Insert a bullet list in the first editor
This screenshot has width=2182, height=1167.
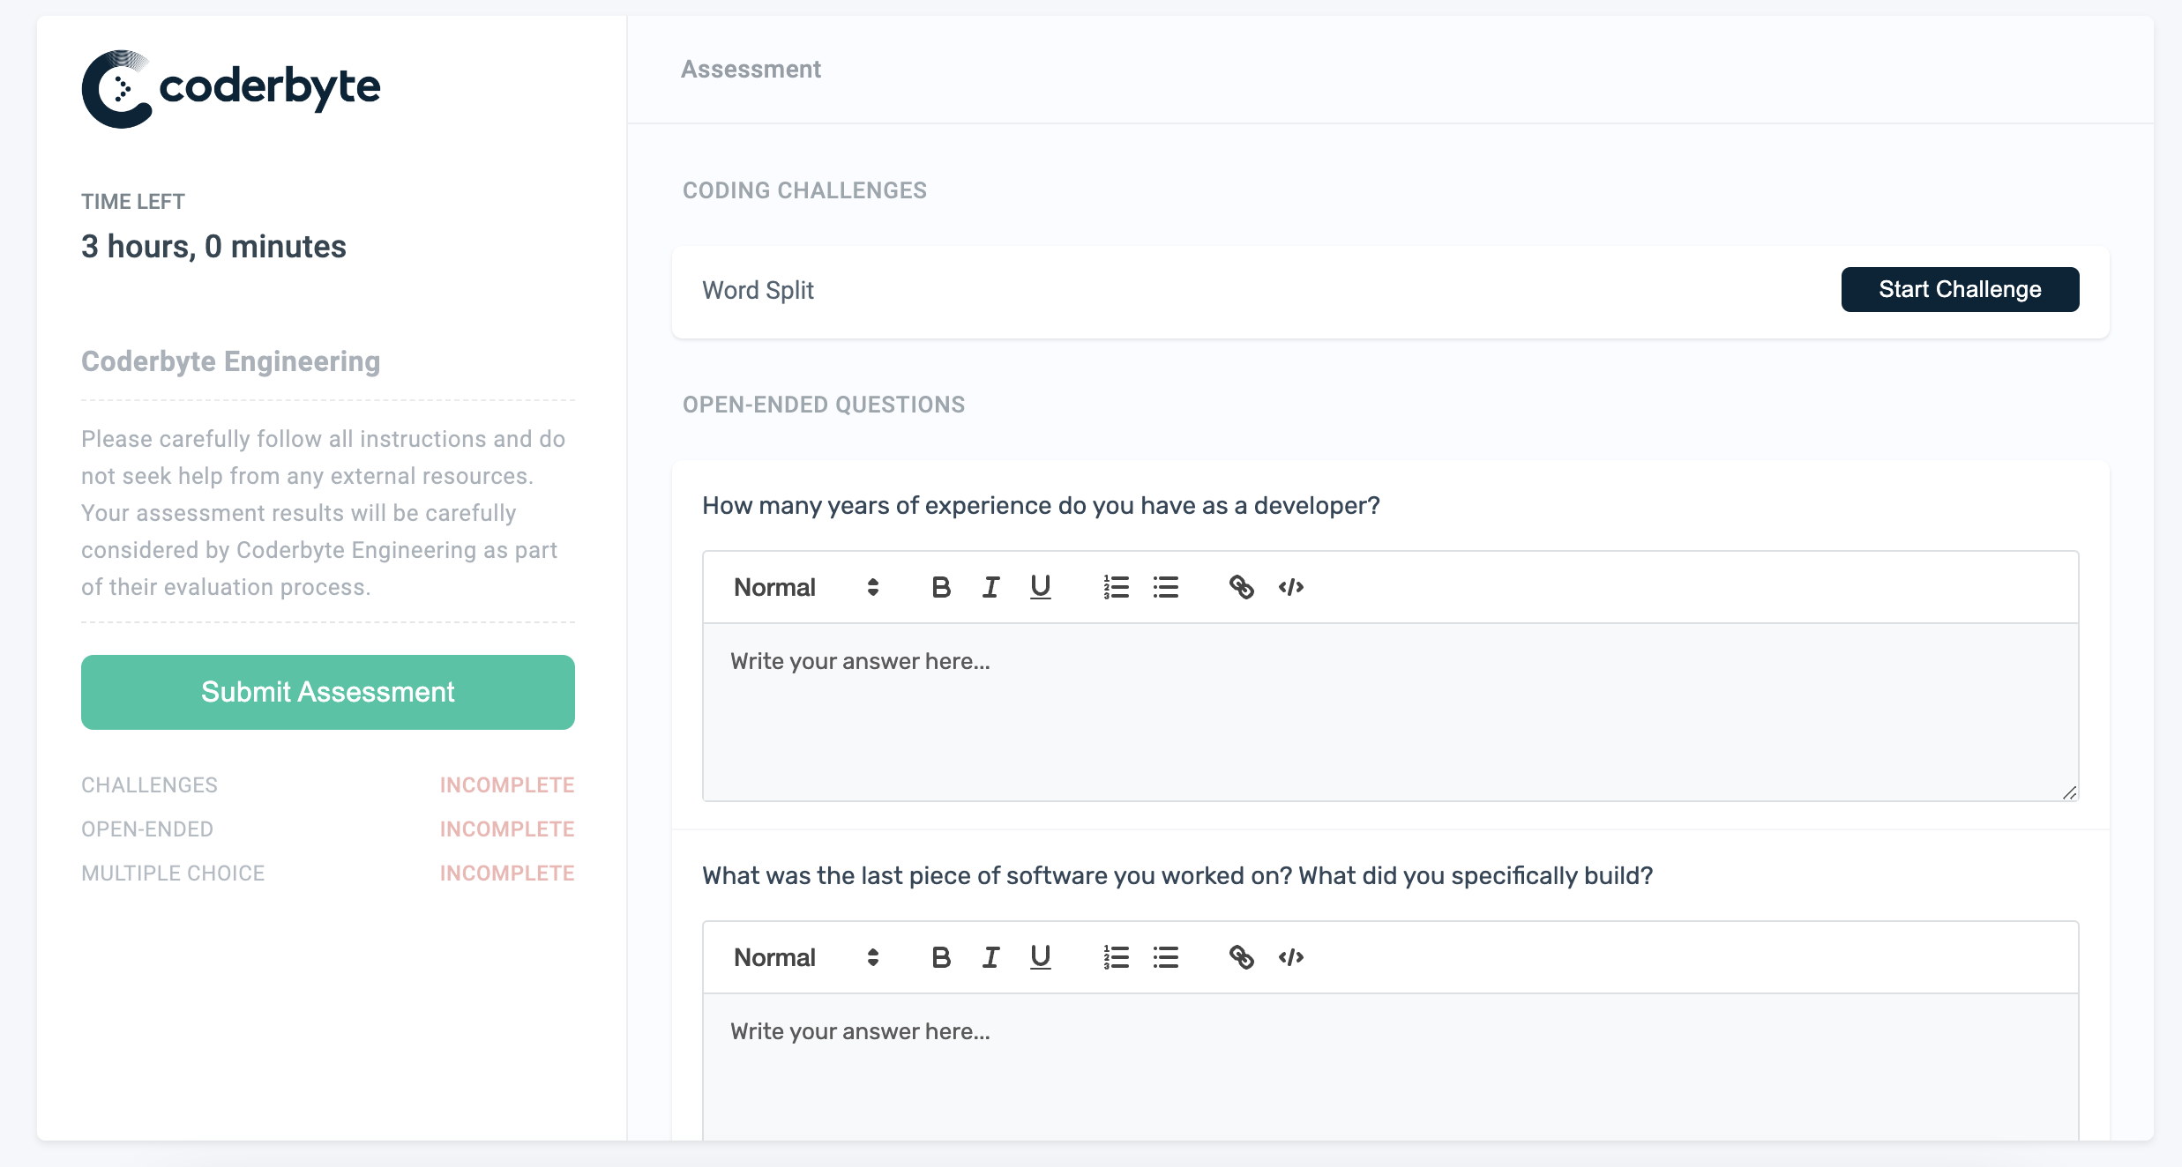[1165, 586]
